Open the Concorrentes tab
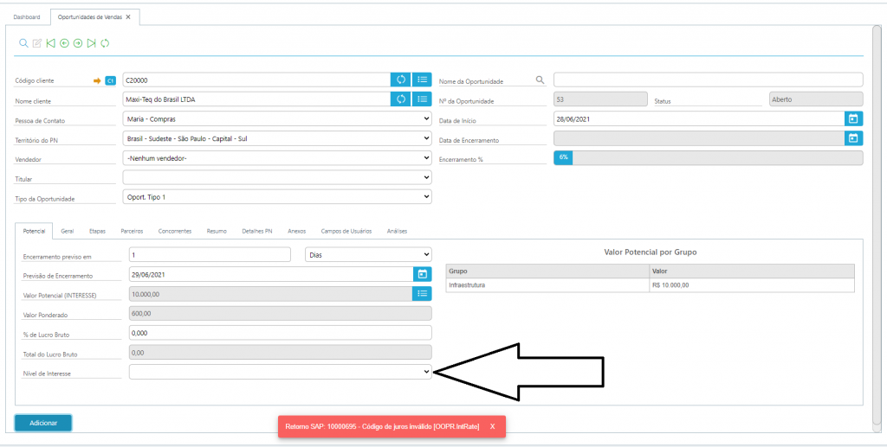887x447 pixels. pyautogui.click(x=175, y=231)
